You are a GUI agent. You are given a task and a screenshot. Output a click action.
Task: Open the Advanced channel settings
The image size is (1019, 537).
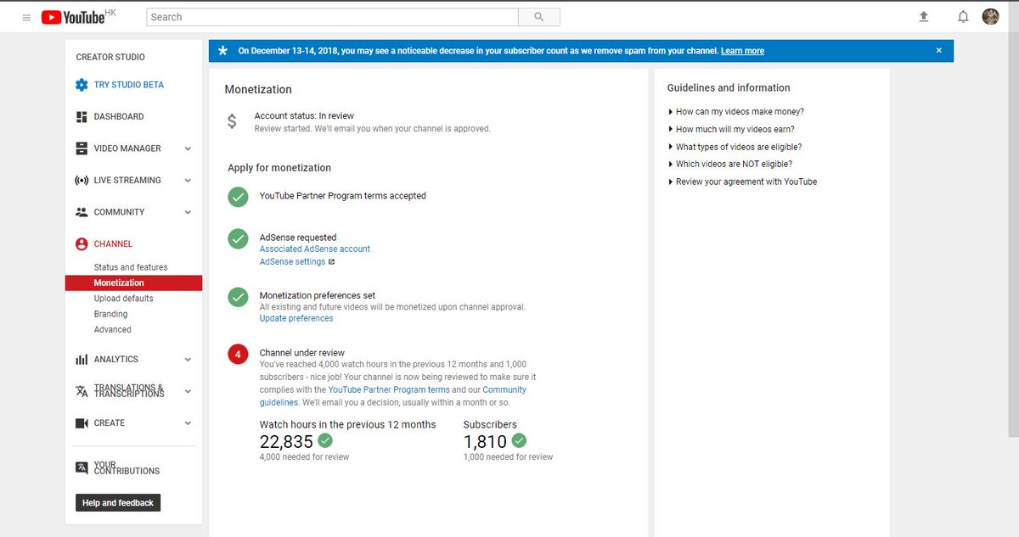pyautogui.click(x=113, y=330)
